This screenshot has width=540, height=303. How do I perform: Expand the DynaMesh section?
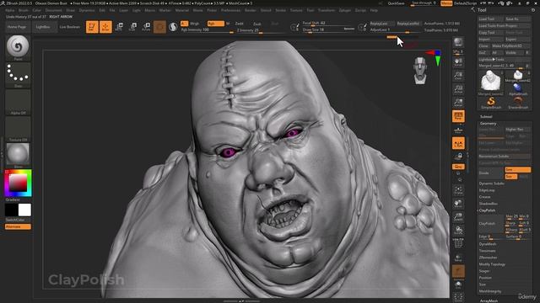pos(488,244)
